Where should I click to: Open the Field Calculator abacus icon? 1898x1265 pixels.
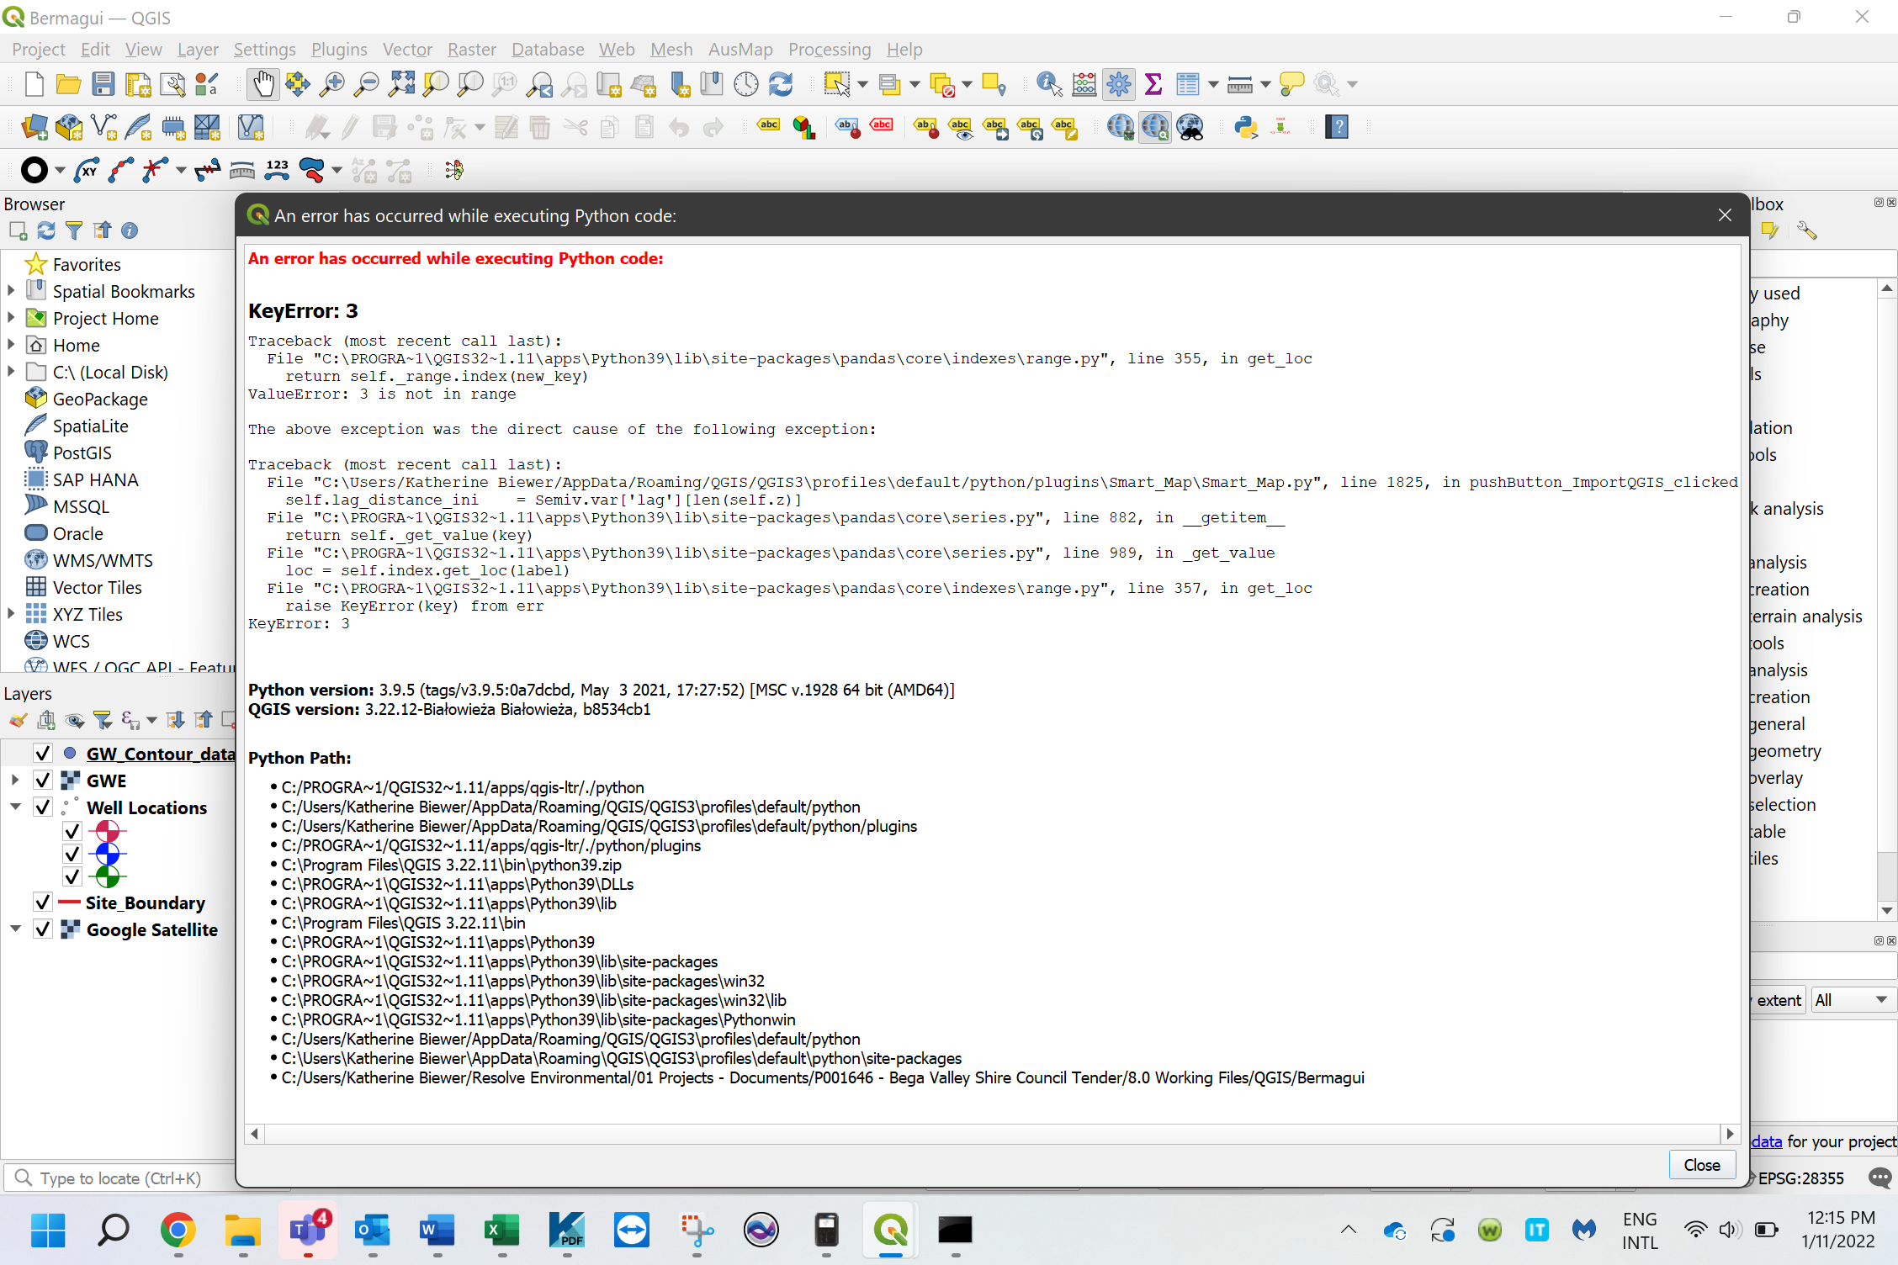tap(1084, 84)
